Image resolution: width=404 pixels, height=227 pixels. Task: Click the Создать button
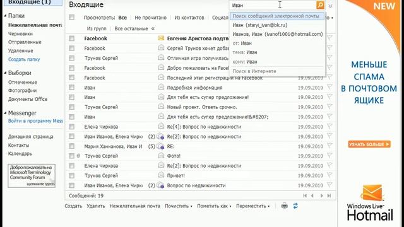(73, 206)
